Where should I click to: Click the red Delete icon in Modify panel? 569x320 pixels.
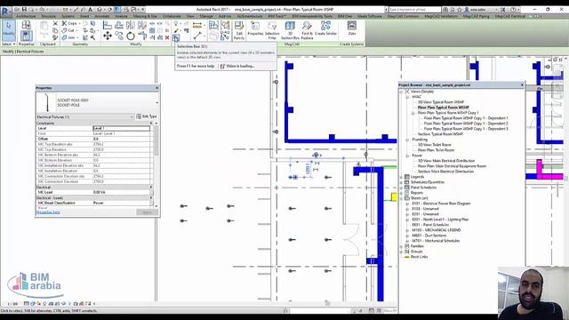pos(167,37)
